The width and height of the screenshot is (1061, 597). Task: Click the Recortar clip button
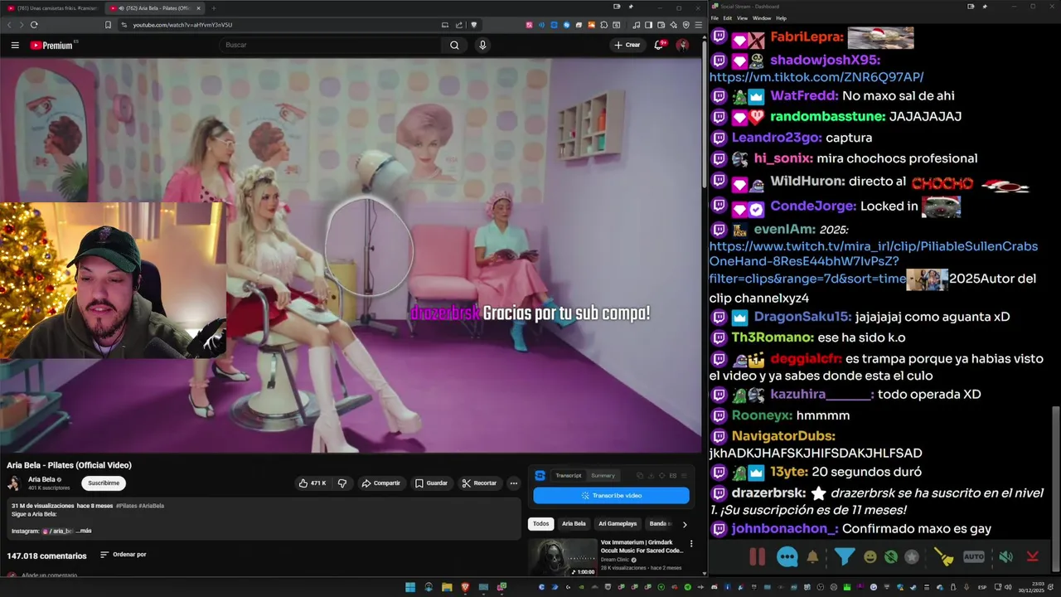tap(479, 483)
